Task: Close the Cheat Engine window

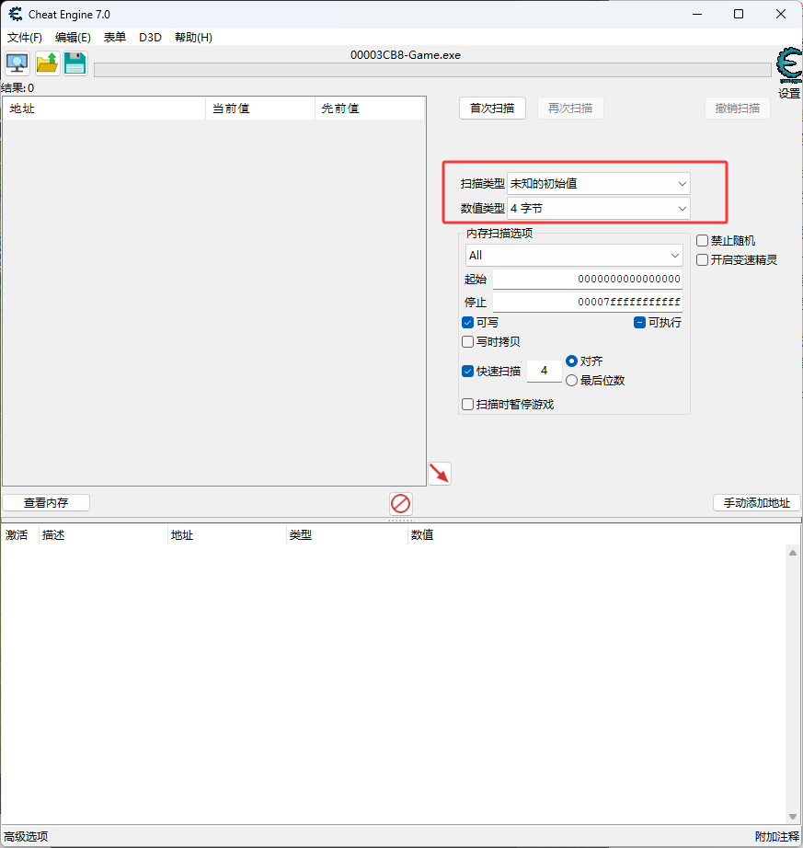Action: (781, 14)
